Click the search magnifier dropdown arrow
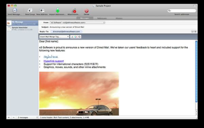The image size is (204, 128). click(170, 11)
